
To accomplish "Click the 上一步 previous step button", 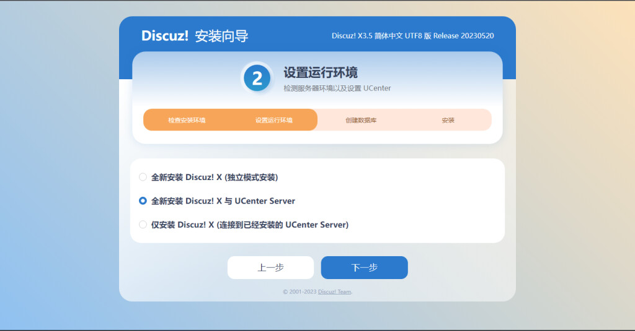I will tap(270, 267).
